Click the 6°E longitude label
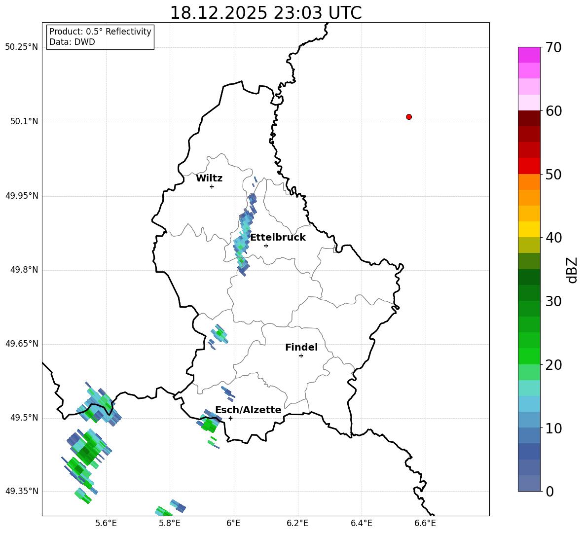Screen dimensions: 584x533 233,523
